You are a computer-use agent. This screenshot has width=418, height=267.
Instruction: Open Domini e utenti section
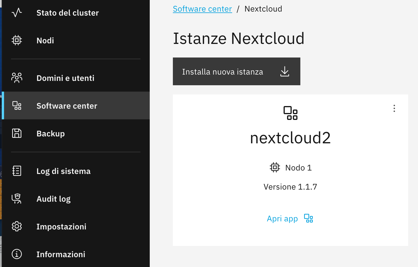[76, 78]
